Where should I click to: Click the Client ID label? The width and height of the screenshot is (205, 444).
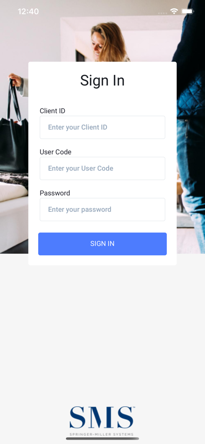52,111
